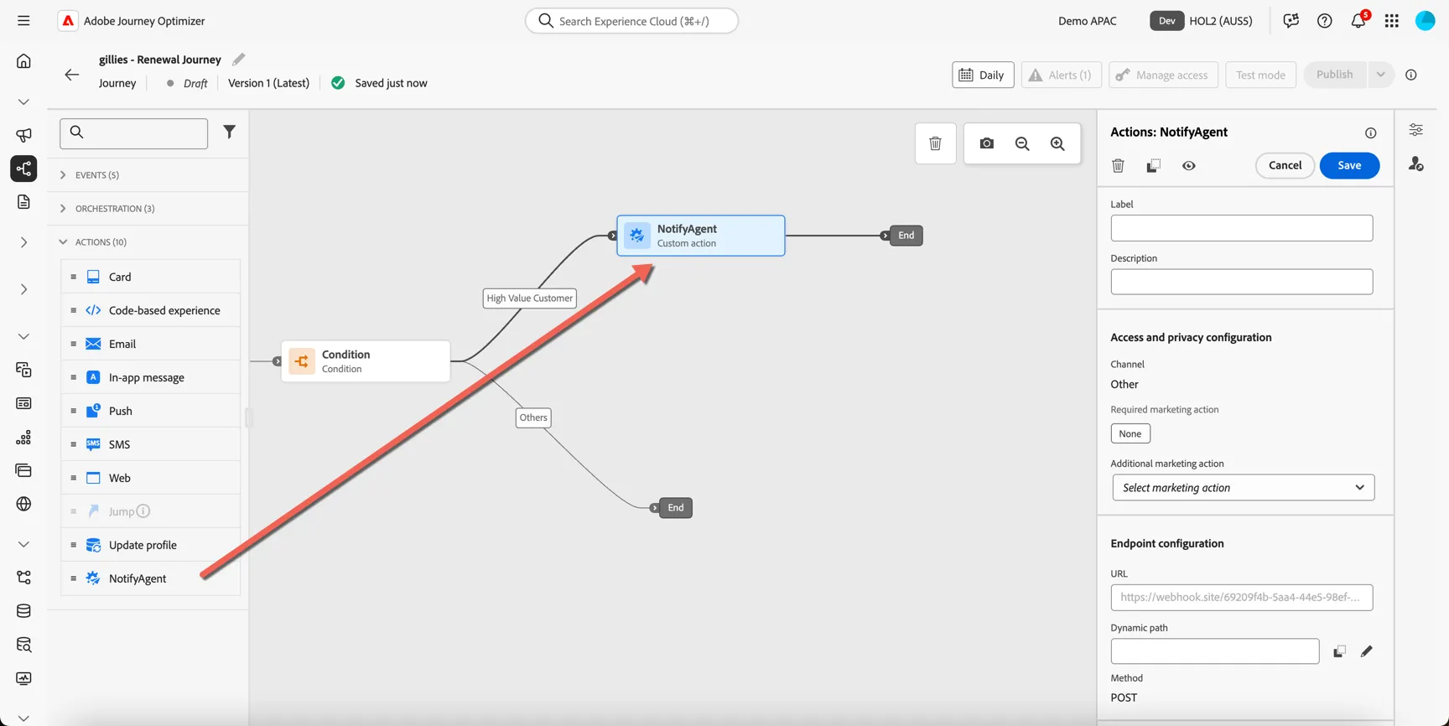This screenshot has height=726, width=1449.
Task: Click the Others path label
Action: click(533, 417)
